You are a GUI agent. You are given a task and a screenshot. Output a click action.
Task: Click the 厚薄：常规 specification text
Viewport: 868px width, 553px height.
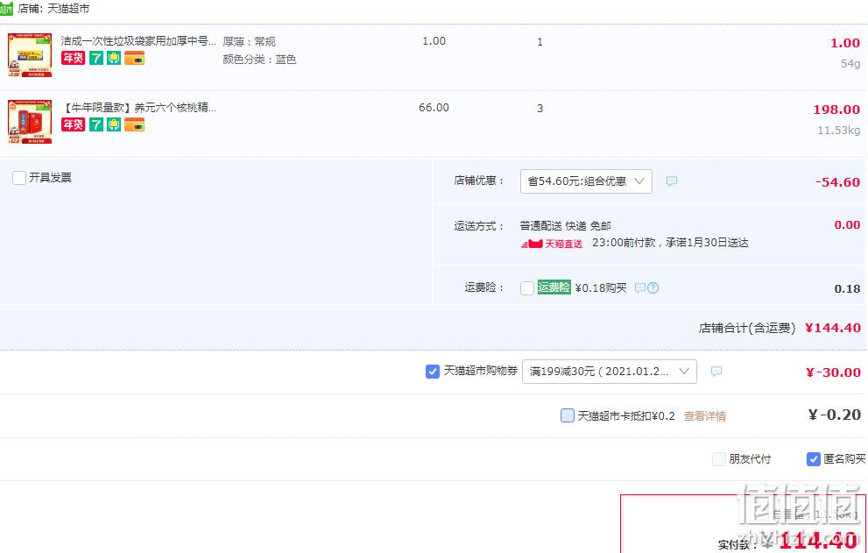point(249,41)
